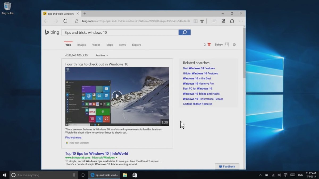
Task: Open Reading view in Edge toolbar
Action: pos(195,21)
